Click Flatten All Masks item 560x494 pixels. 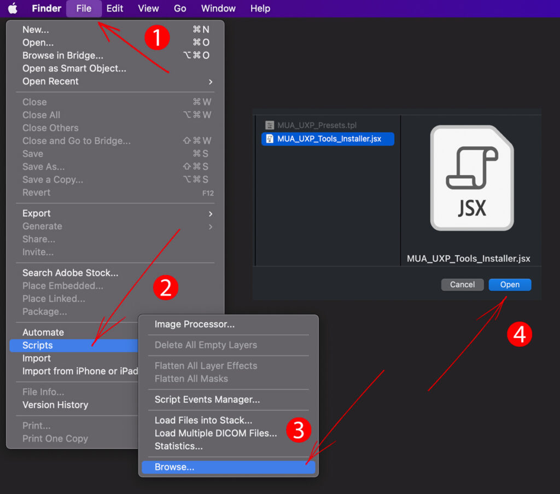229,379
